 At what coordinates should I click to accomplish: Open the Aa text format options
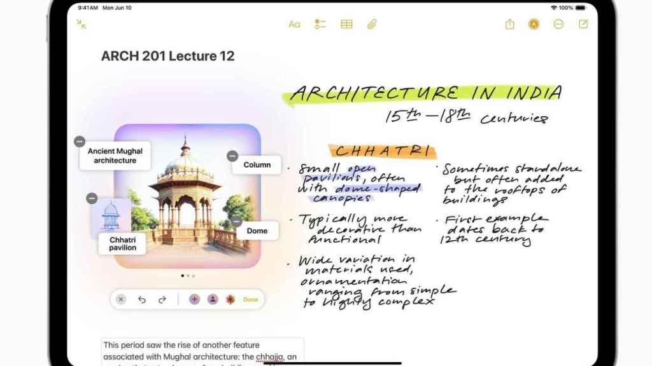294,24
